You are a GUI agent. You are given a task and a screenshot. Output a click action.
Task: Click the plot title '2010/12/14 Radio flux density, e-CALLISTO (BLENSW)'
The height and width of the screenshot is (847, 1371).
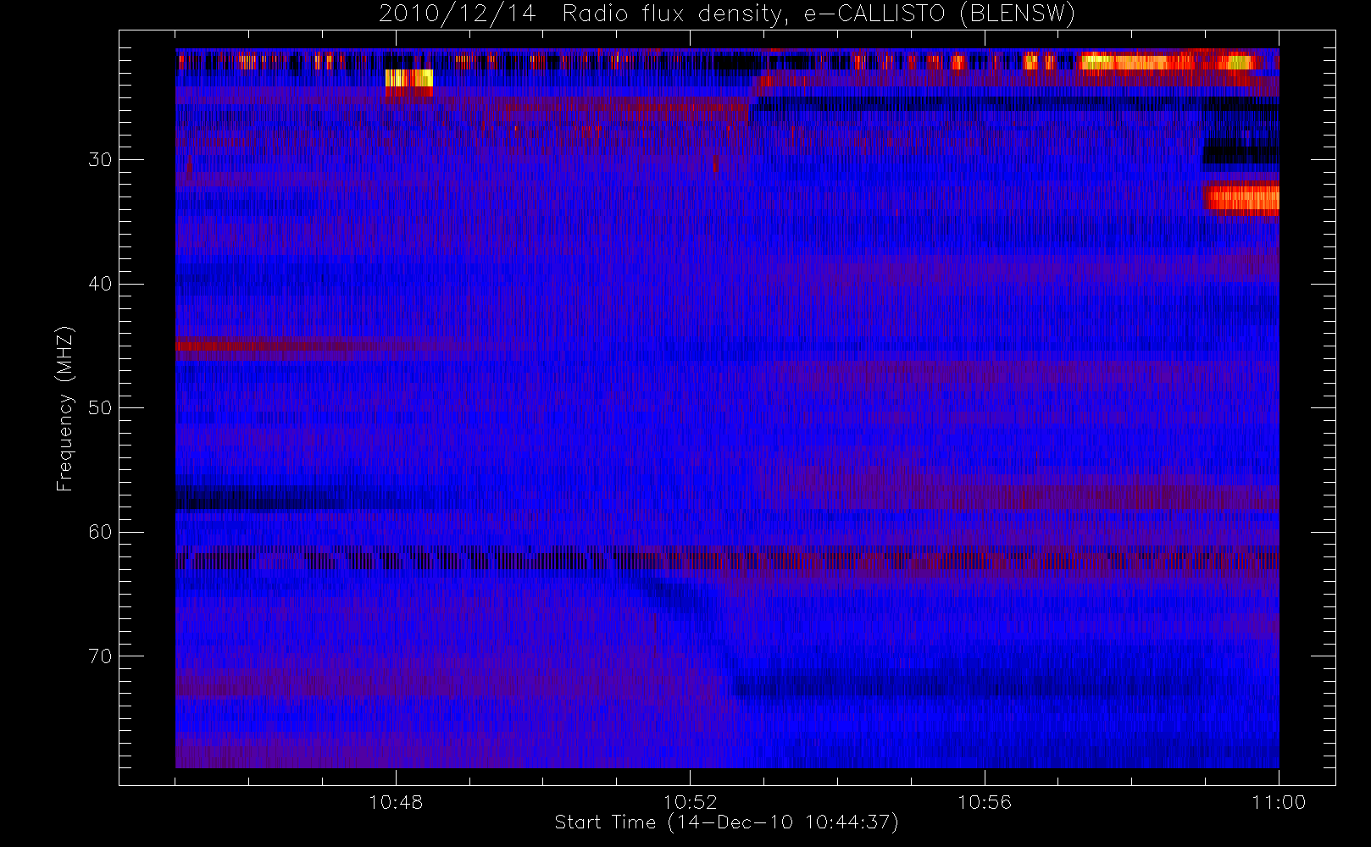(x=726, y=14)
